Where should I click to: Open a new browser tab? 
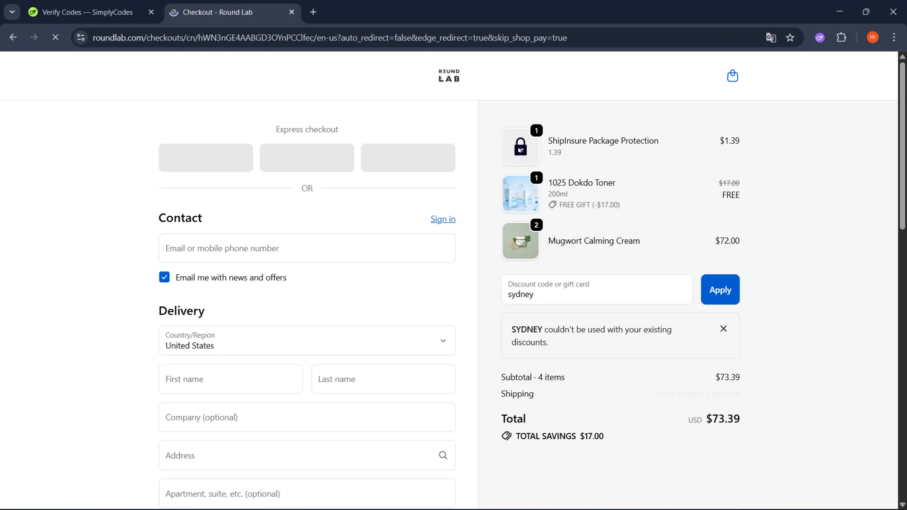pyautogui.click(x=313, y=12)
